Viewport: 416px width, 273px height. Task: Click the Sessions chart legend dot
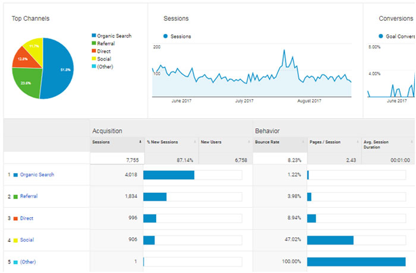tap(166, 36)
